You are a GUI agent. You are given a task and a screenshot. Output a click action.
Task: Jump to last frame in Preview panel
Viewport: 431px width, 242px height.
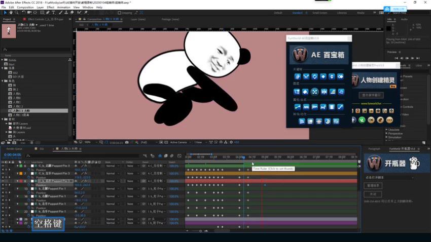(418, 58)
